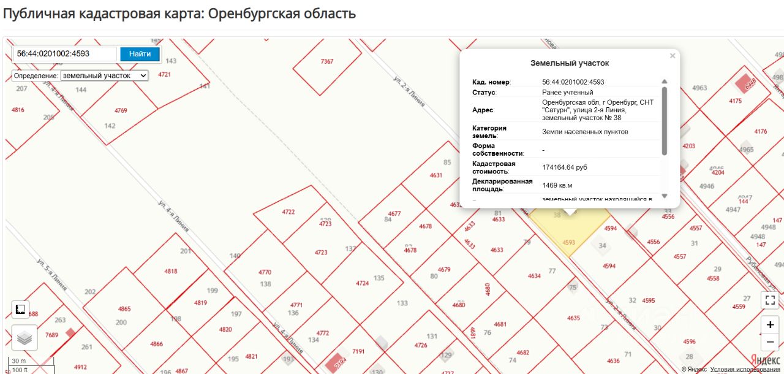This screenshot has width=784, height=374.
Task: Click parcel label 4865
Action: coord(124,308)
